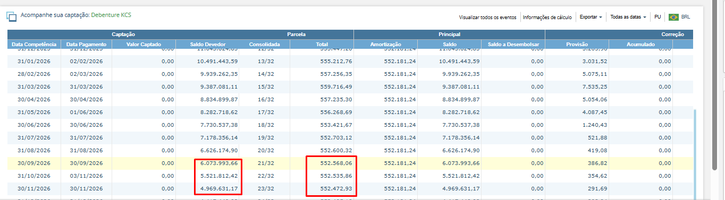
Task: Select competência date 31/05/2026
Action: click(34, 112)
